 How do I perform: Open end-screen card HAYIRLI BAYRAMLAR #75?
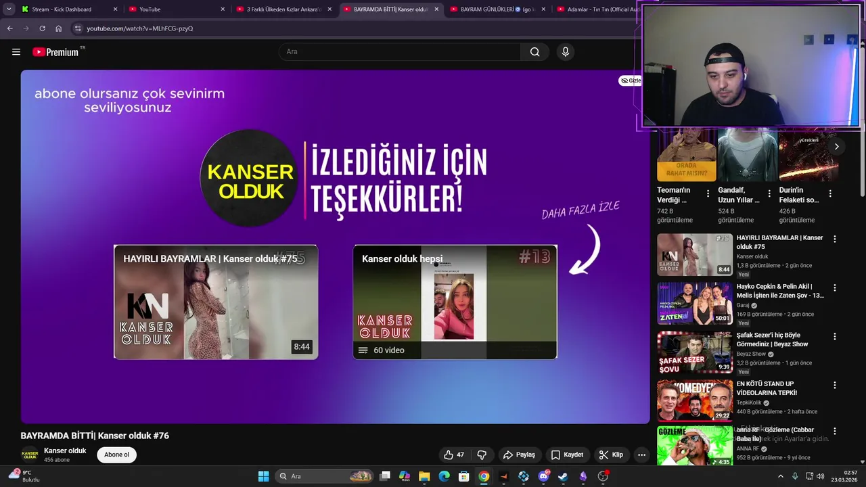coord(216,302)
